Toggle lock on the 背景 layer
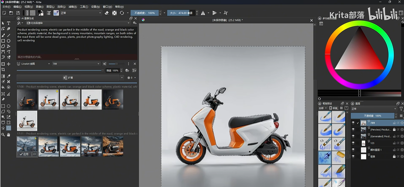 pyautogui.click(x=394, y=156)
